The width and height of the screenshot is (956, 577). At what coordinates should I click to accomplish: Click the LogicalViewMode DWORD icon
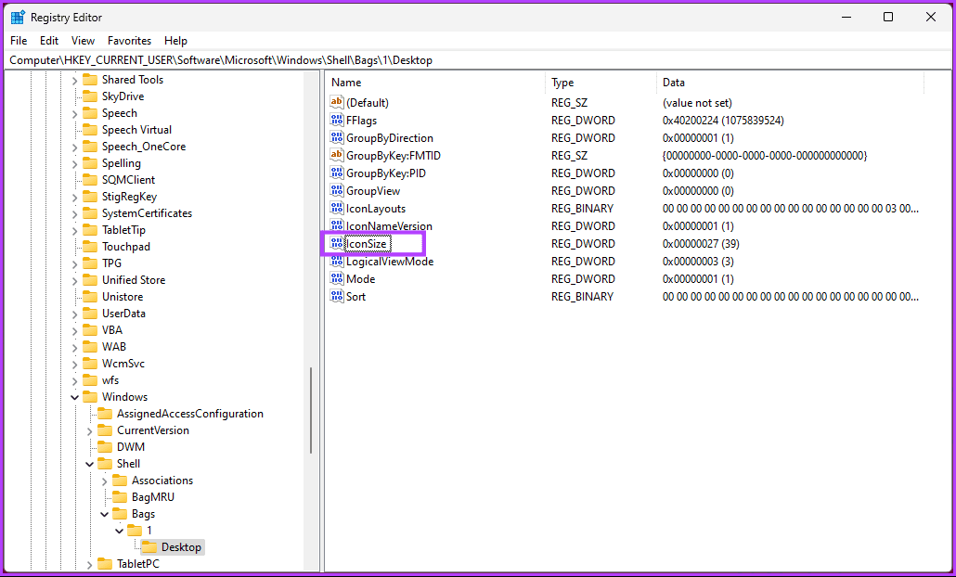[x=337, y=262]
